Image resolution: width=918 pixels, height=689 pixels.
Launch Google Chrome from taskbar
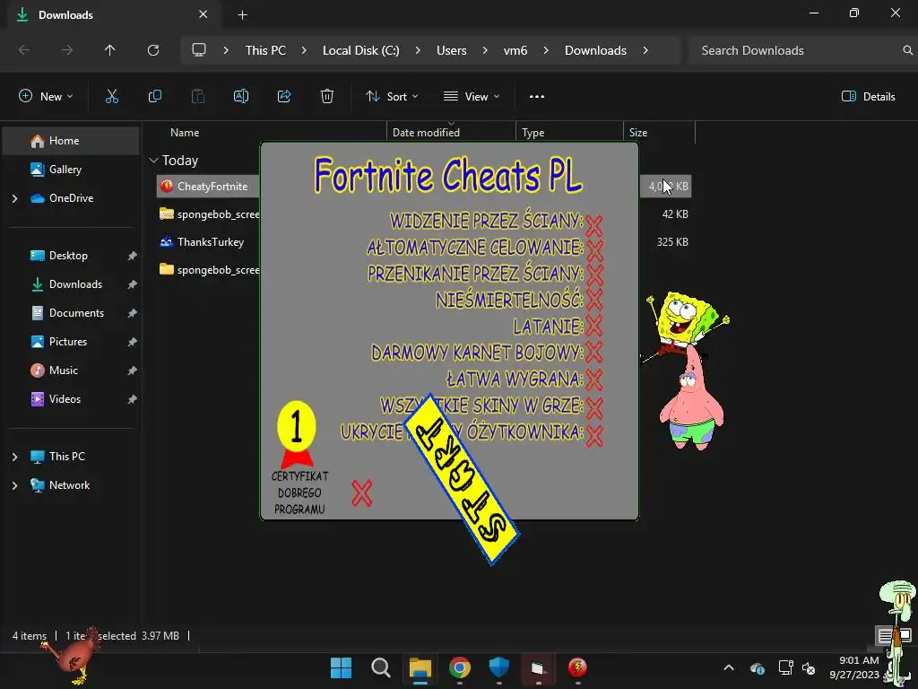click(460, 667)
